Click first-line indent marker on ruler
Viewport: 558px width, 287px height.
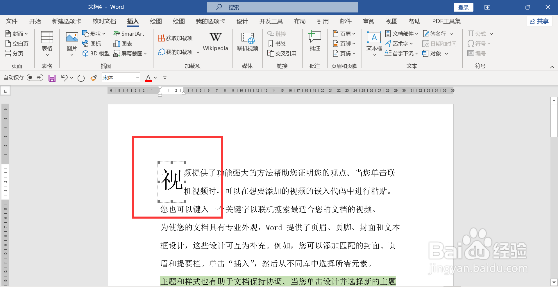pos(160,88)
